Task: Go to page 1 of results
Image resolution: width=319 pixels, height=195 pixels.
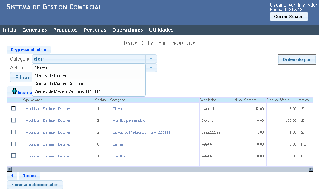Action: click(12, 176)
